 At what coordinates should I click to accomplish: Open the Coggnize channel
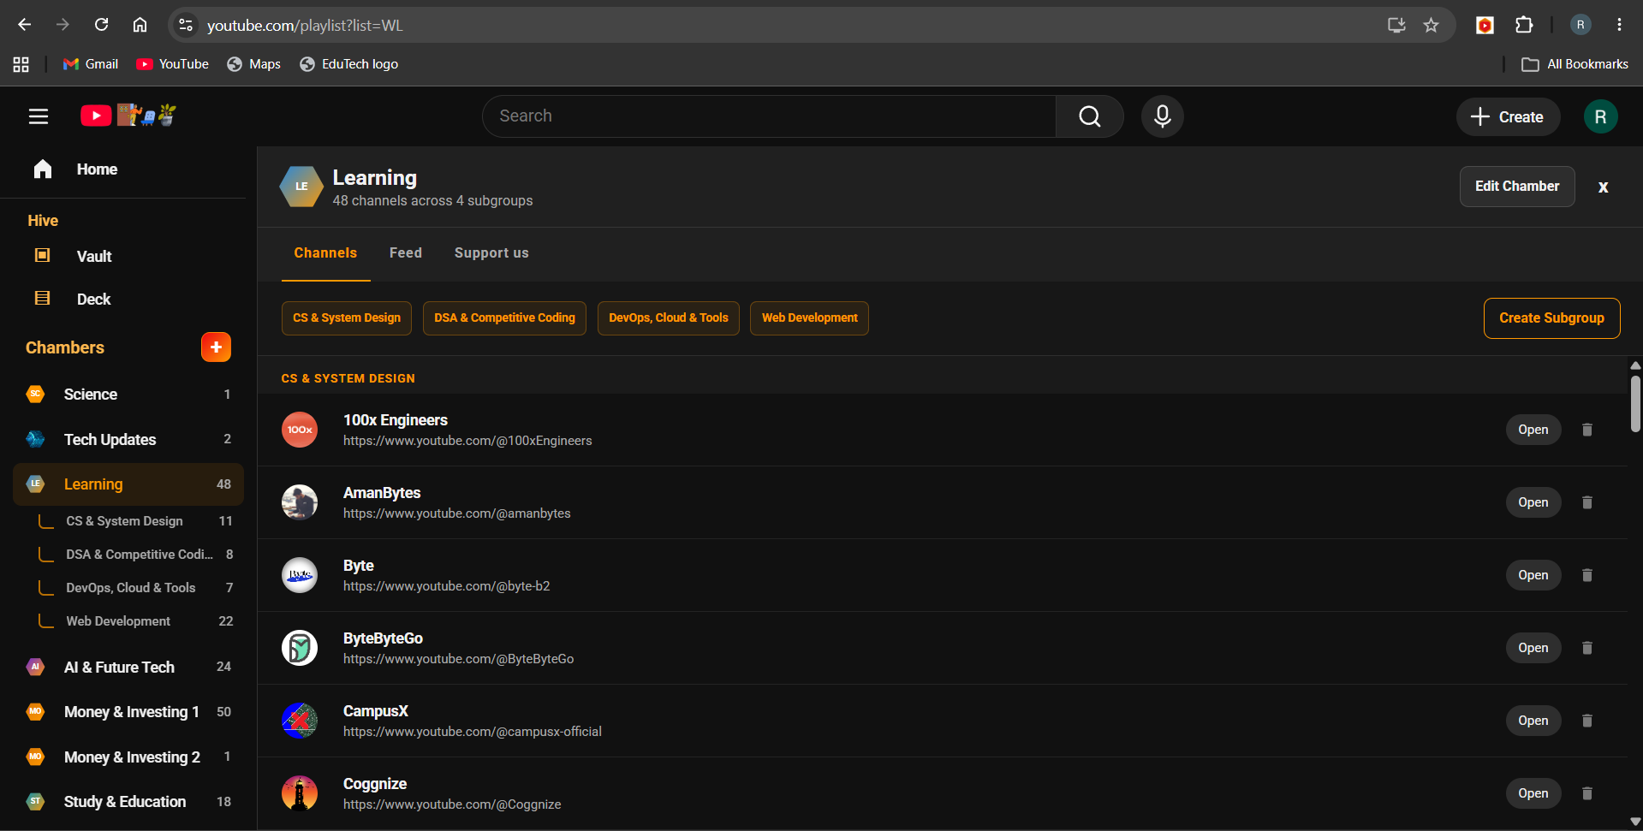(1533, 793)
